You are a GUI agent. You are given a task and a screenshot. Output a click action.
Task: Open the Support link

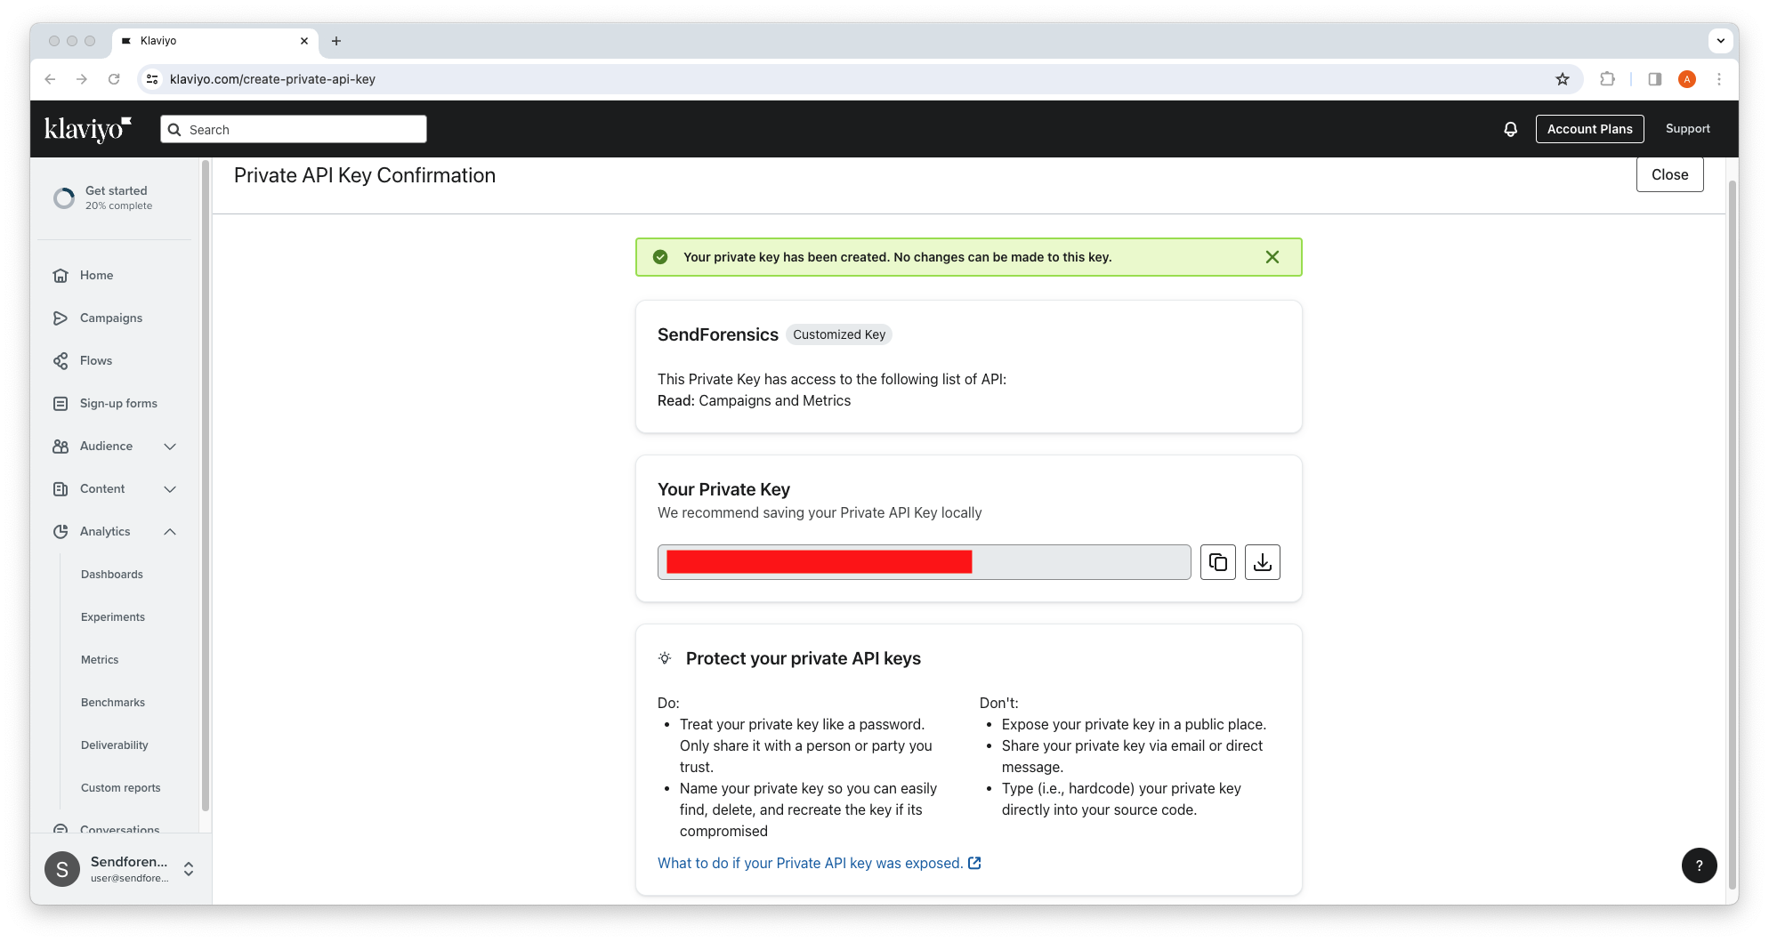point(1687,129)
